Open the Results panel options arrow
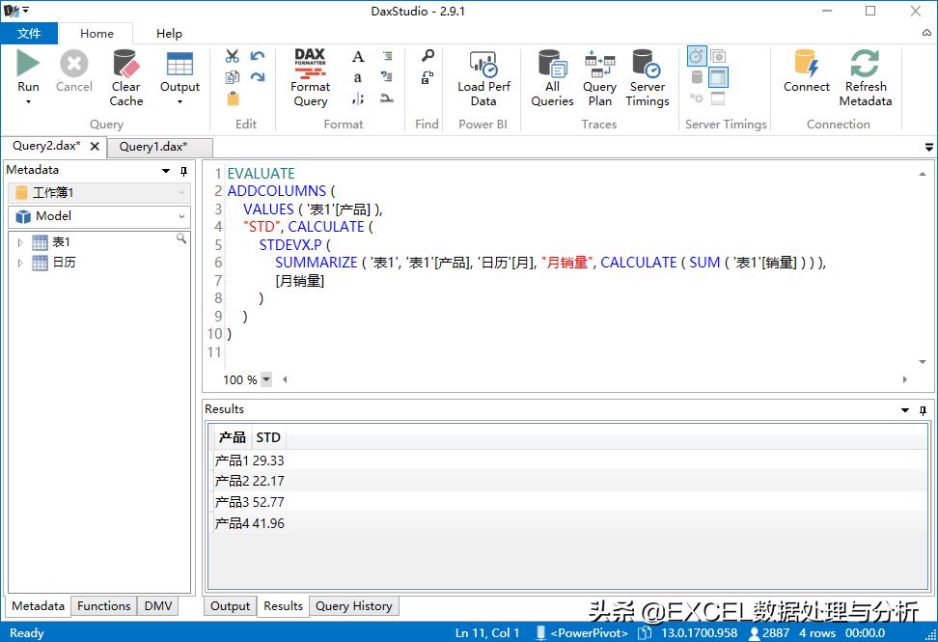This screenshot has height=642, width=938. [905, 410]
